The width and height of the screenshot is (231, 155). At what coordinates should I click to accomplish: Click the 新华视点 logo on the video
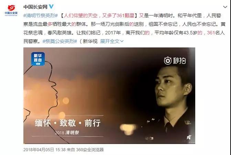pos(38,59)
